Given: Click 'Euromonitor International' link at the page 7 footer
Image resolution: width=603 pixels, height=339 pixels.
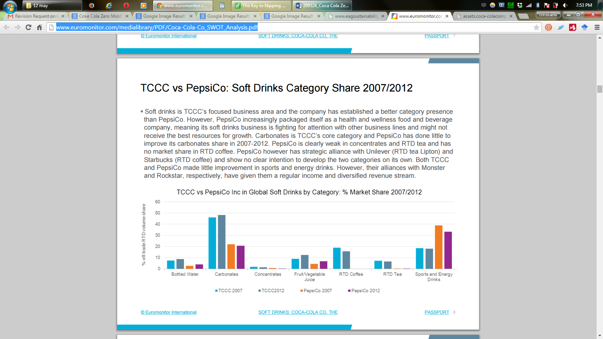Looking at the screenshot, I should 169,36.
